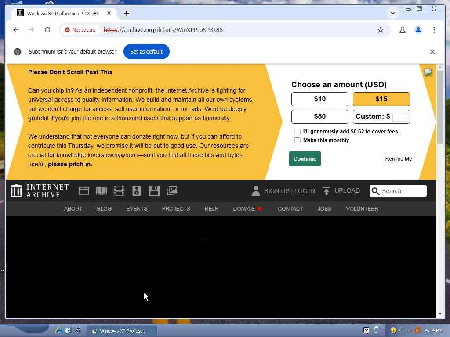Open the Video film icon
The height and width of the screenshot is (337, 450).
click(119, 191)
